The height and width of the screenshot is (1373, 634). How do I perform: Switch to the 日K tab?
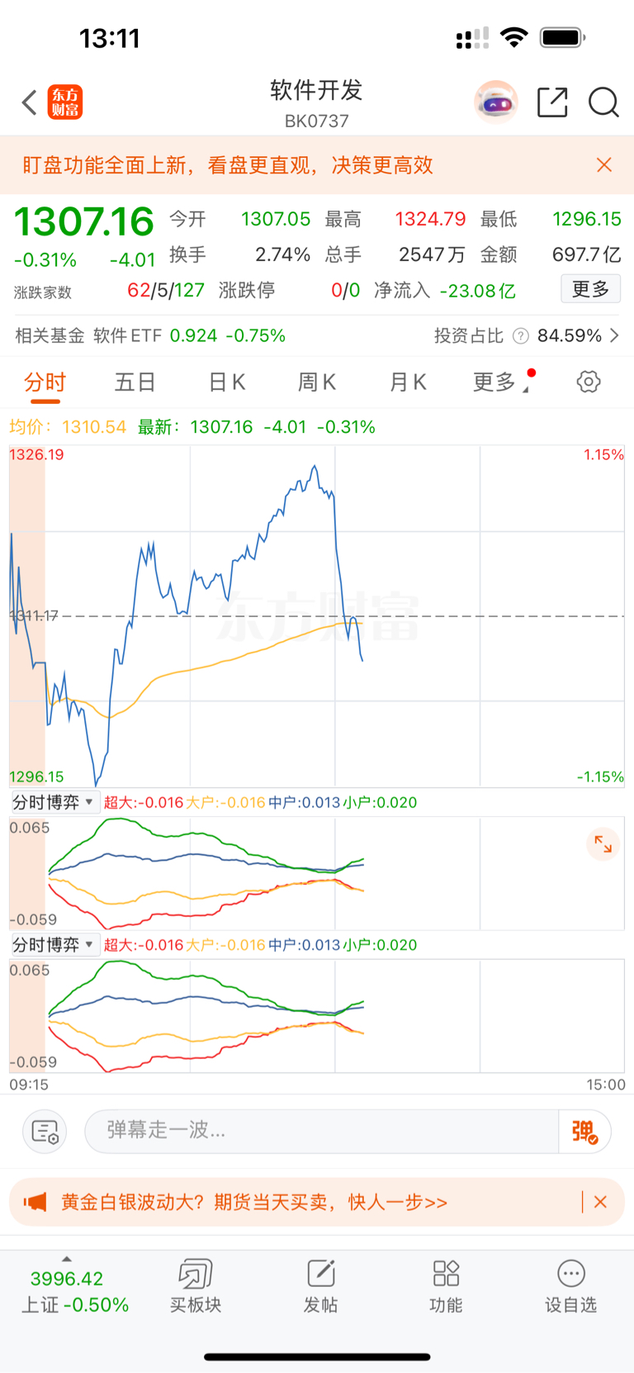click(226, 382)
